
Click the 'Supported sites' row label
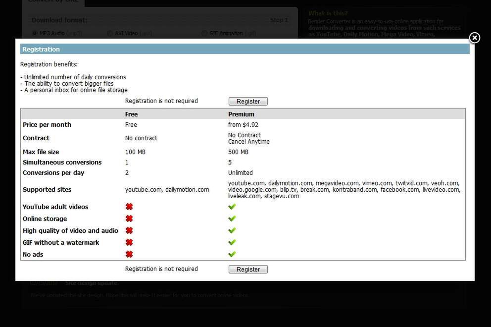tap(47, 189)
